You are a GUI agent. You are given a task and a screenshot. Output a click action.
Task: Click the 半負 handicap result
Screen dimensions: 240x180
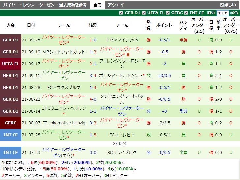[x=183, y=152]
